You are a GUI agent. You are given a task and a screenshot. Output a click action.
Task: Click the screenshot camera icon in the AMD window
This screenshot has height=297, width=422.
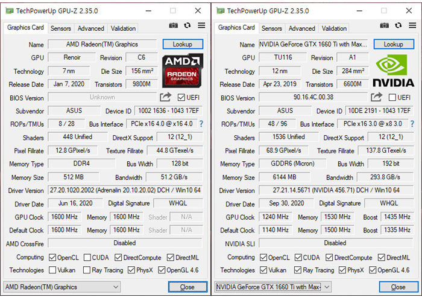click(x=174, y=25)
